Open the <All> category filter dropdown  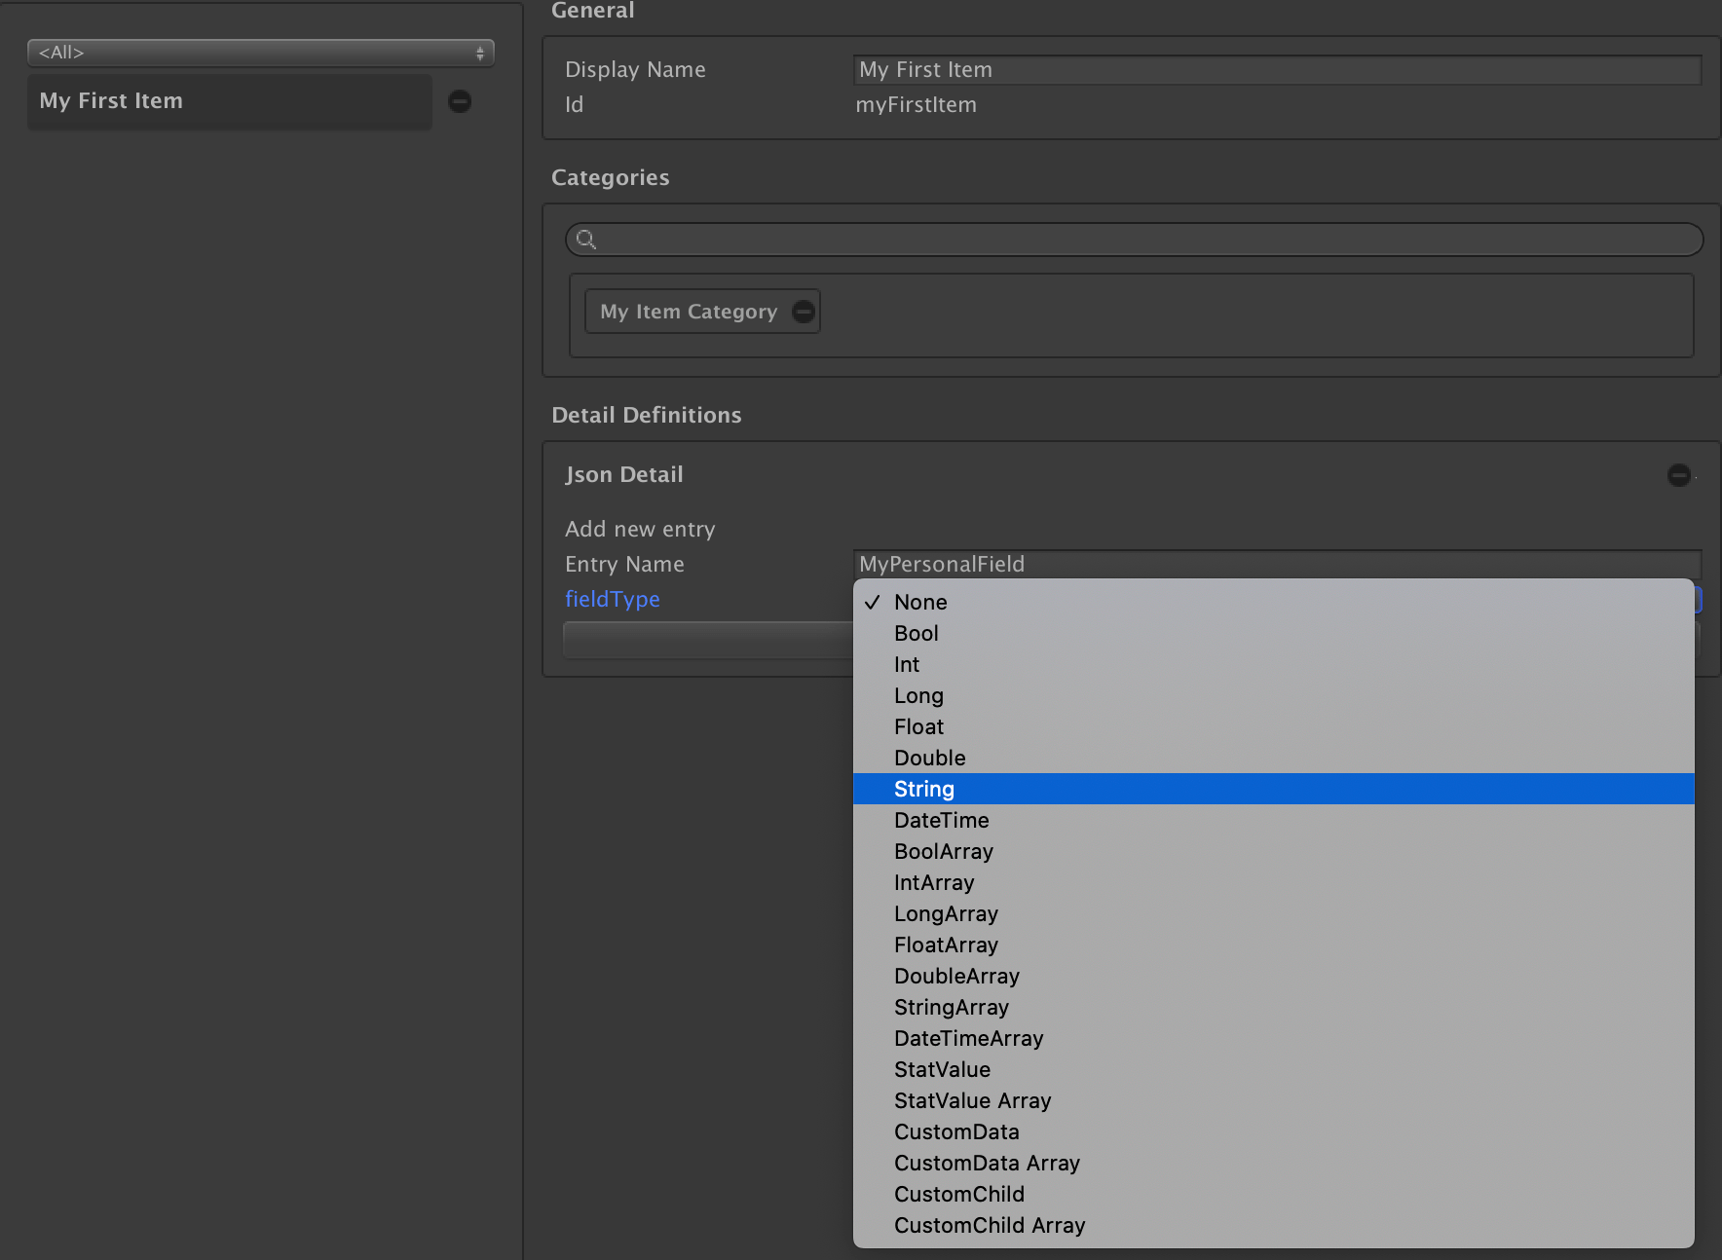pyautogui.click(x=261, y=53)
